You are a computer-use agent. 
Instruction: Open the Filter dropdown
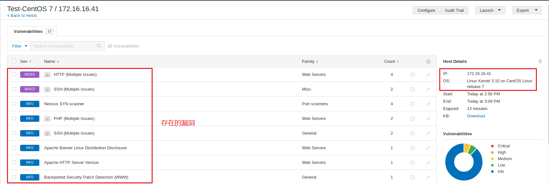(19, 46)
